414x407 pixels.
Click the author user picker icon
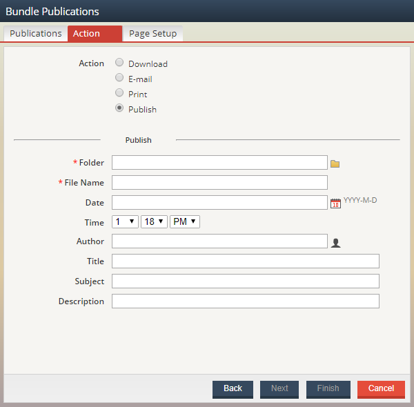pyautogui.click(x=335, y=243)
